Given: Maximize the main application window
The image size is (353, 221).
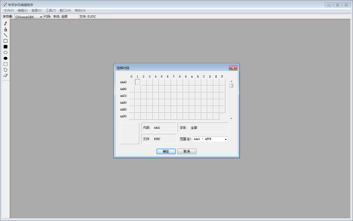Looking at the screenshot, I should click(338, 5).
